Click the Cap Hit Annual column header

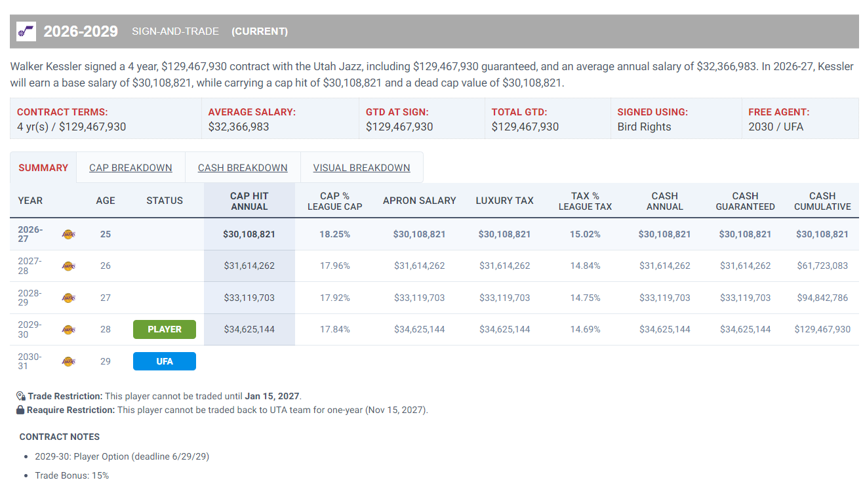click(249, 201)
